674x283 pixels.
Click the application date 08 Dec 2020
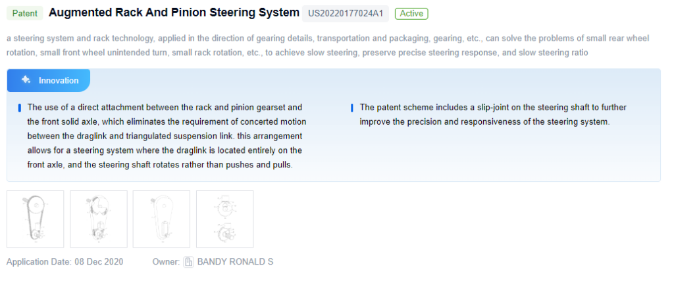(99, 262)
